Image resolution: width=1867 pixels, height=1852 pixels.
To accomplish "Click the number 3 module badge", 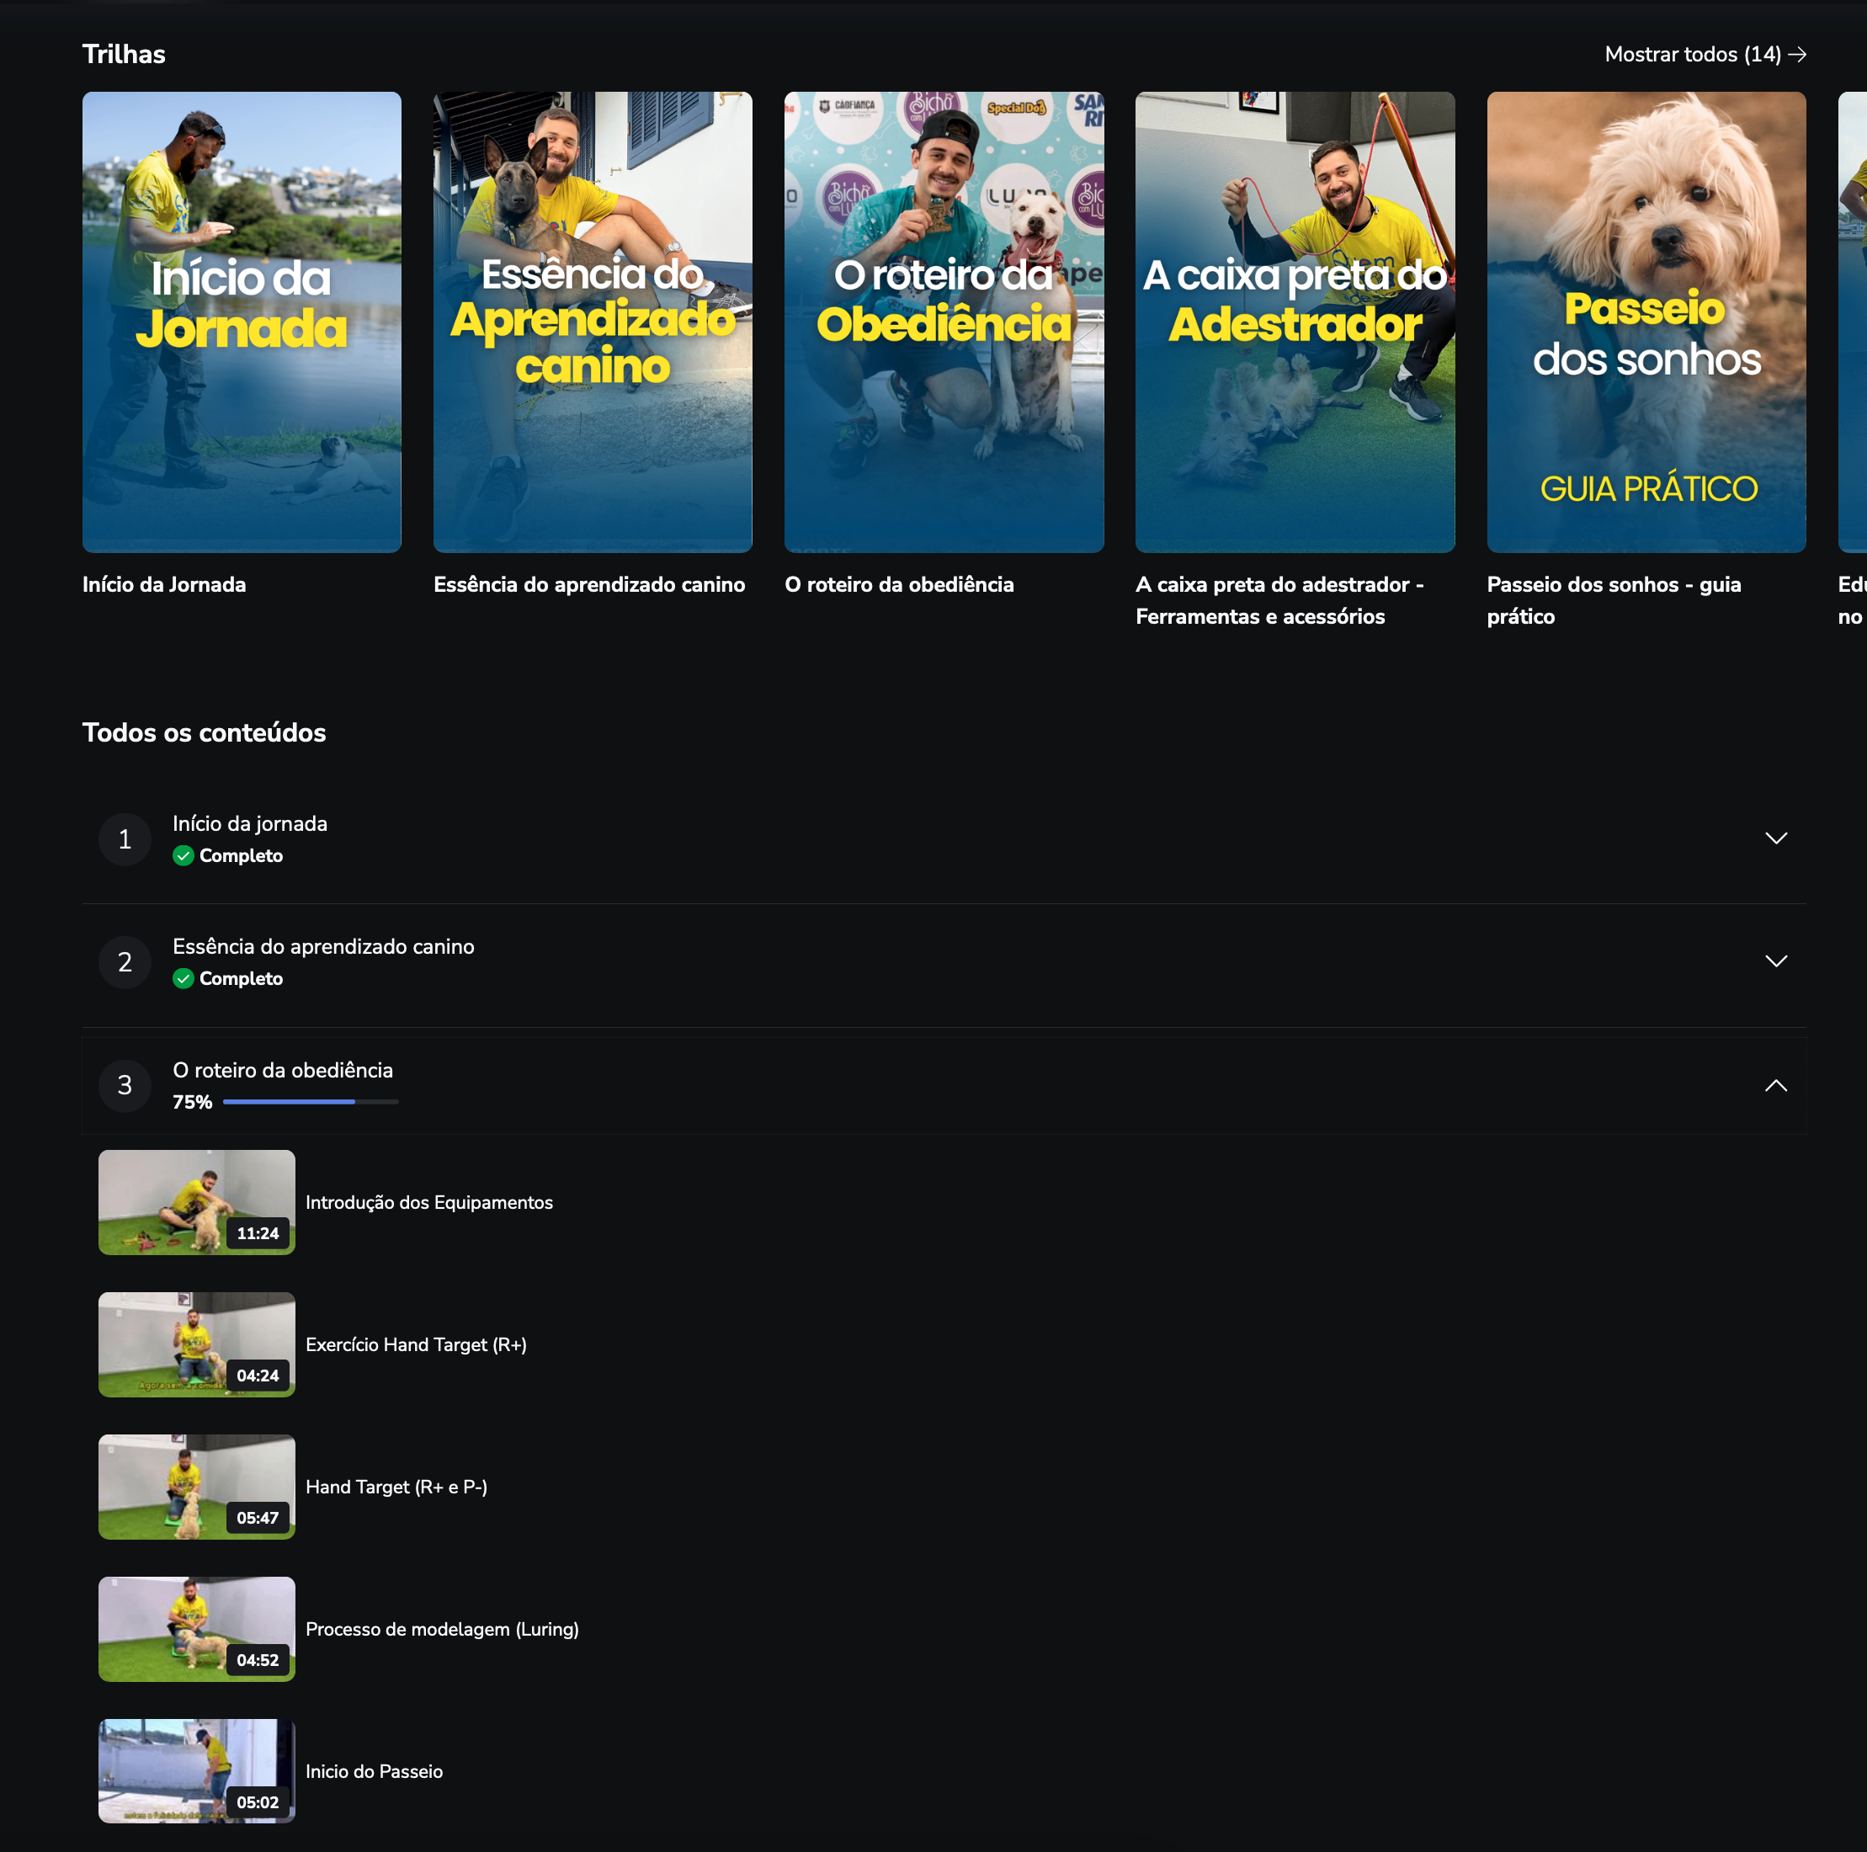I will point(125,1085).
